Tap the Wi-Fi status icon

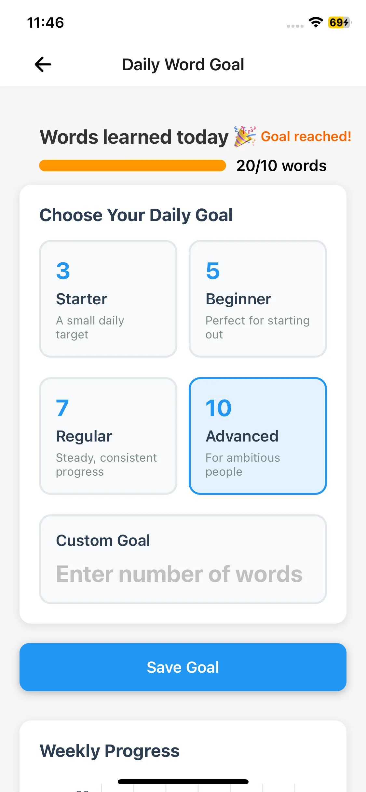[316, 22]
